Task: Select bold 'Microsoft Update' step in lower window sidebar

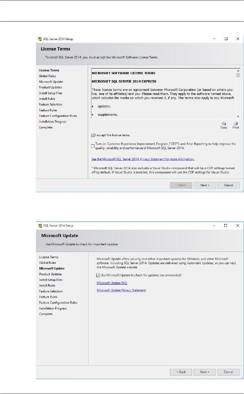Action: (x=52, y=268)
